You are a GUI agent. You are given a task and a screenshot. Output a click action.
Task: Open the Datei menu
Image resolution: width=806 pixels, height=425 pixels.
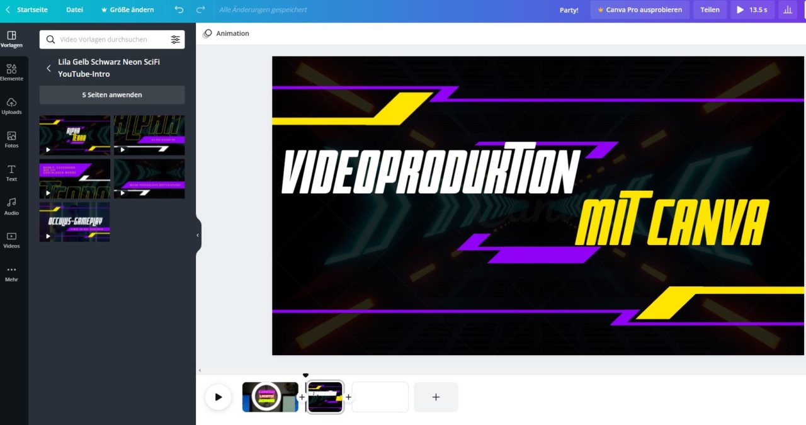coord(74,10)
